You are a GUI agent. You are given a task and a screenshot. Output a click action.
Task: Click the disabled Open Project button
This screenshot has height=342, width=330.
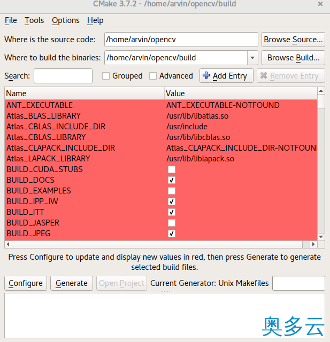tap(121, 283)
